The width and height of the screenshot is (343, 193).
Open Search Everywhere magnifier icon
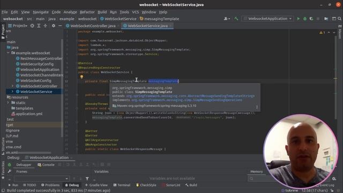click(339, 19)
